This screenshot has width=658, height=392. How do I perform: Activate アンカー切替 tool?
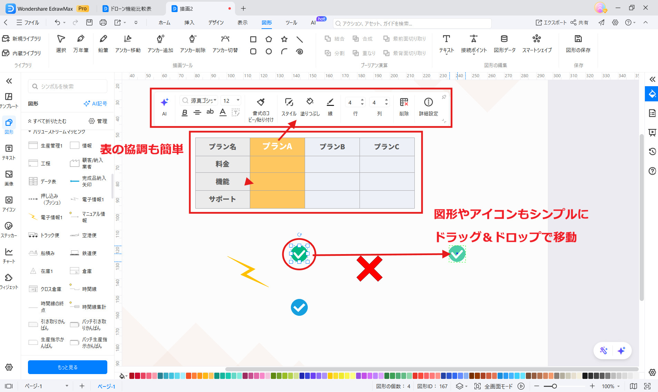(225, 44)
